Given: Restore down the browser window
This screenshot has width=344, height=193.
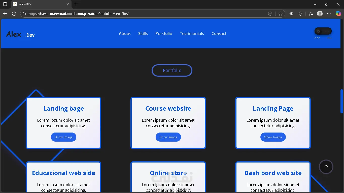Looking at the screenshot, I should [327, 4].
